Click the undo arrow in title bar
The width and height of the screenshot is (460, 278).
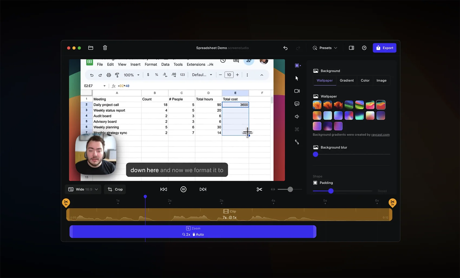(285, 48)
